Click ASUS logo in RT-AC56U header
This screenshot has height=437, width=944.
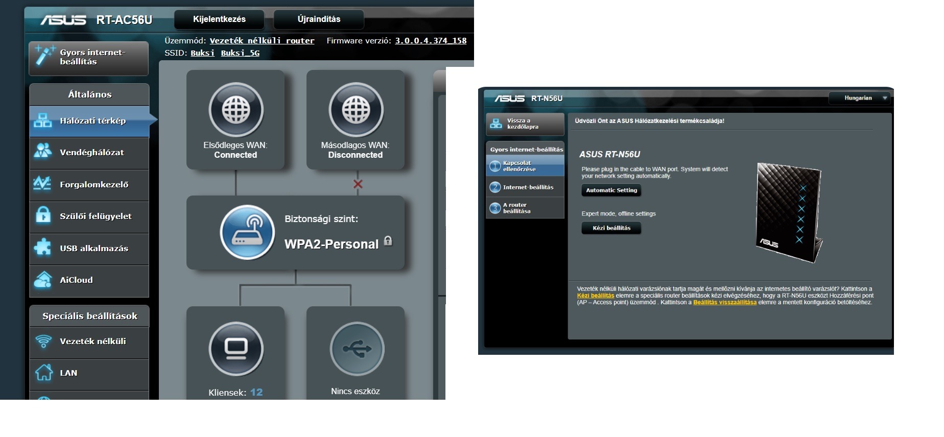point(63,20)
